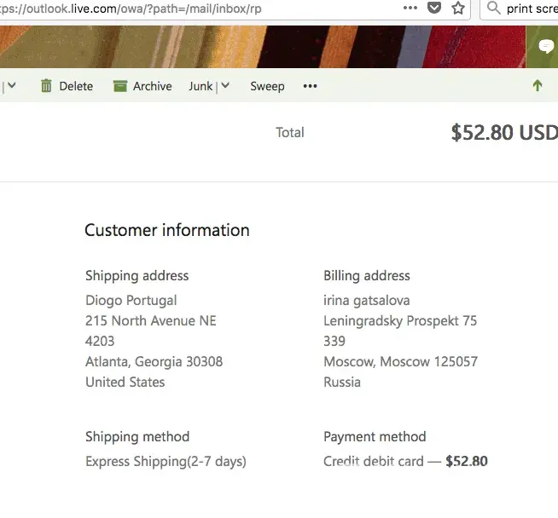
Task: Click the magnifier icon in browser search box
Action: (x=494, y=9)
